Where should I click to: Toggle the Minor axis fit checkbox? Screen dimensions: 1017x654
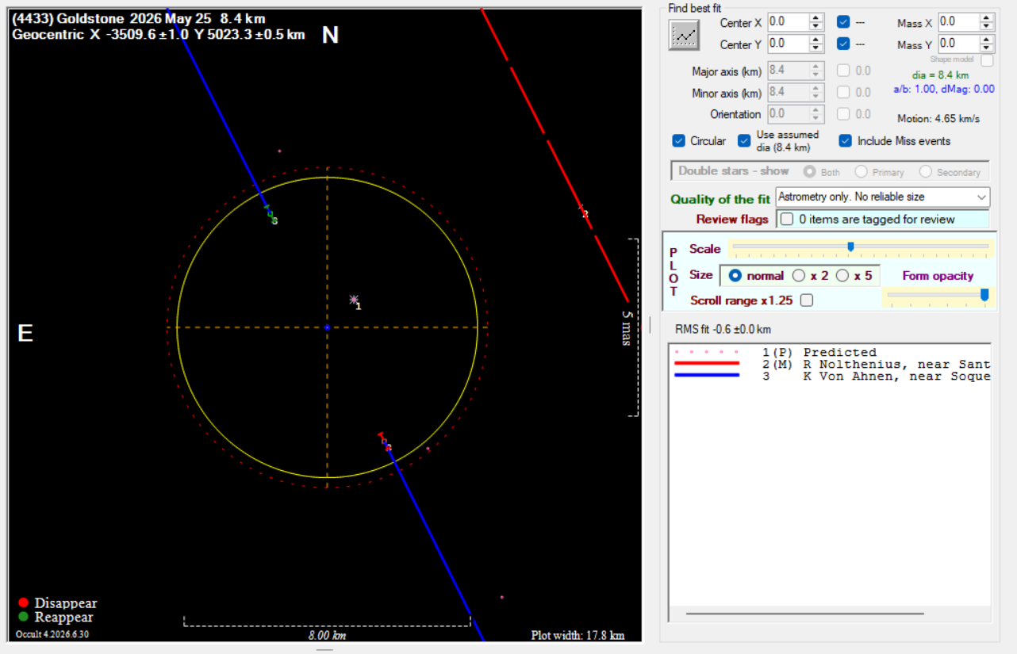843,93
